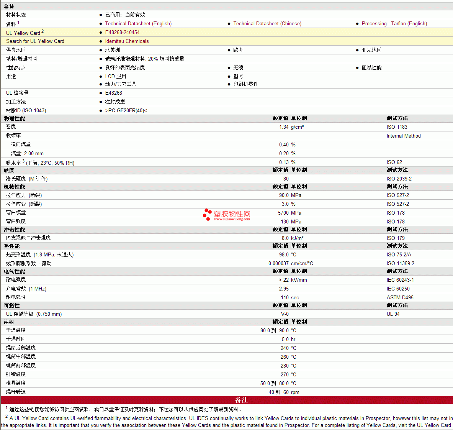Screen dimensions: 453x430
Task: Select the UL file number E48268 value
Action: (114, 93)
